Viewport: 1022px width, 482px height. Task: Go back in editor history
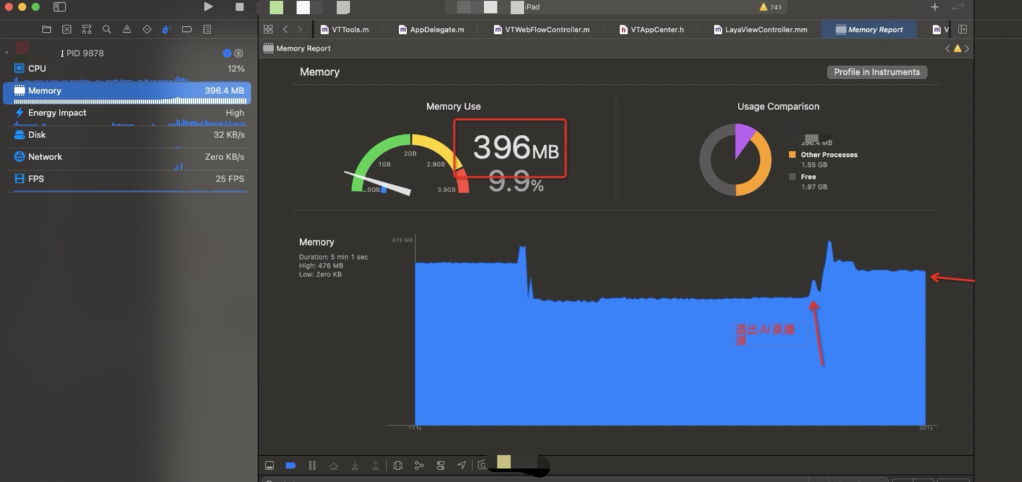point(285,29)
